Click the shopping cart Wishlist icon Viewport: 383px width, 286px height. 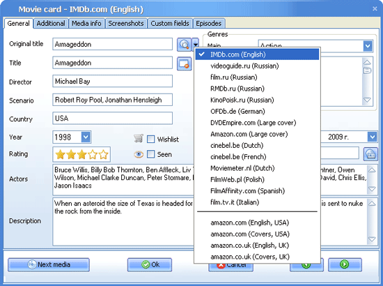click(x=139, y=139)
